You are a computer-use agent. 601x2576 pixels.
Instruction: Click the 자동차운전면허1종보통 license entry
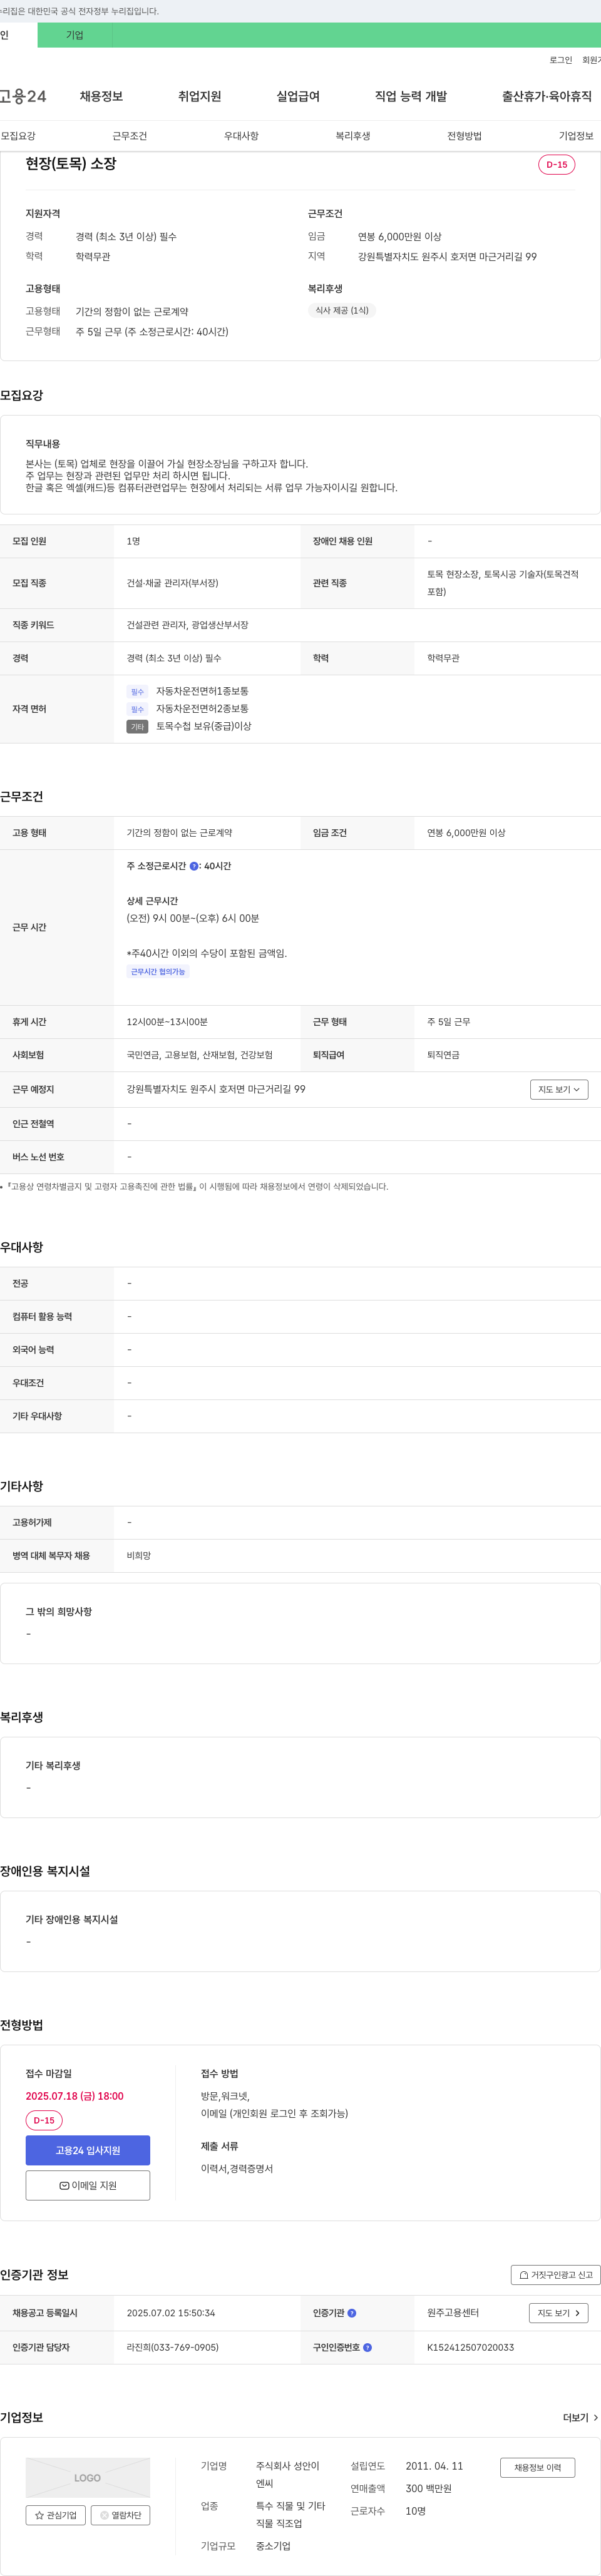click(x=202, y=691)
